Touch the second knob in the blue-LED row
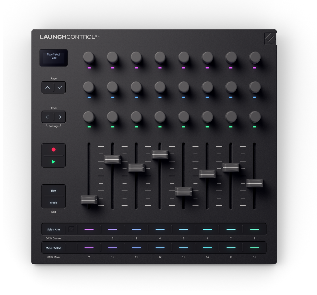 click(x=113, y=87)
